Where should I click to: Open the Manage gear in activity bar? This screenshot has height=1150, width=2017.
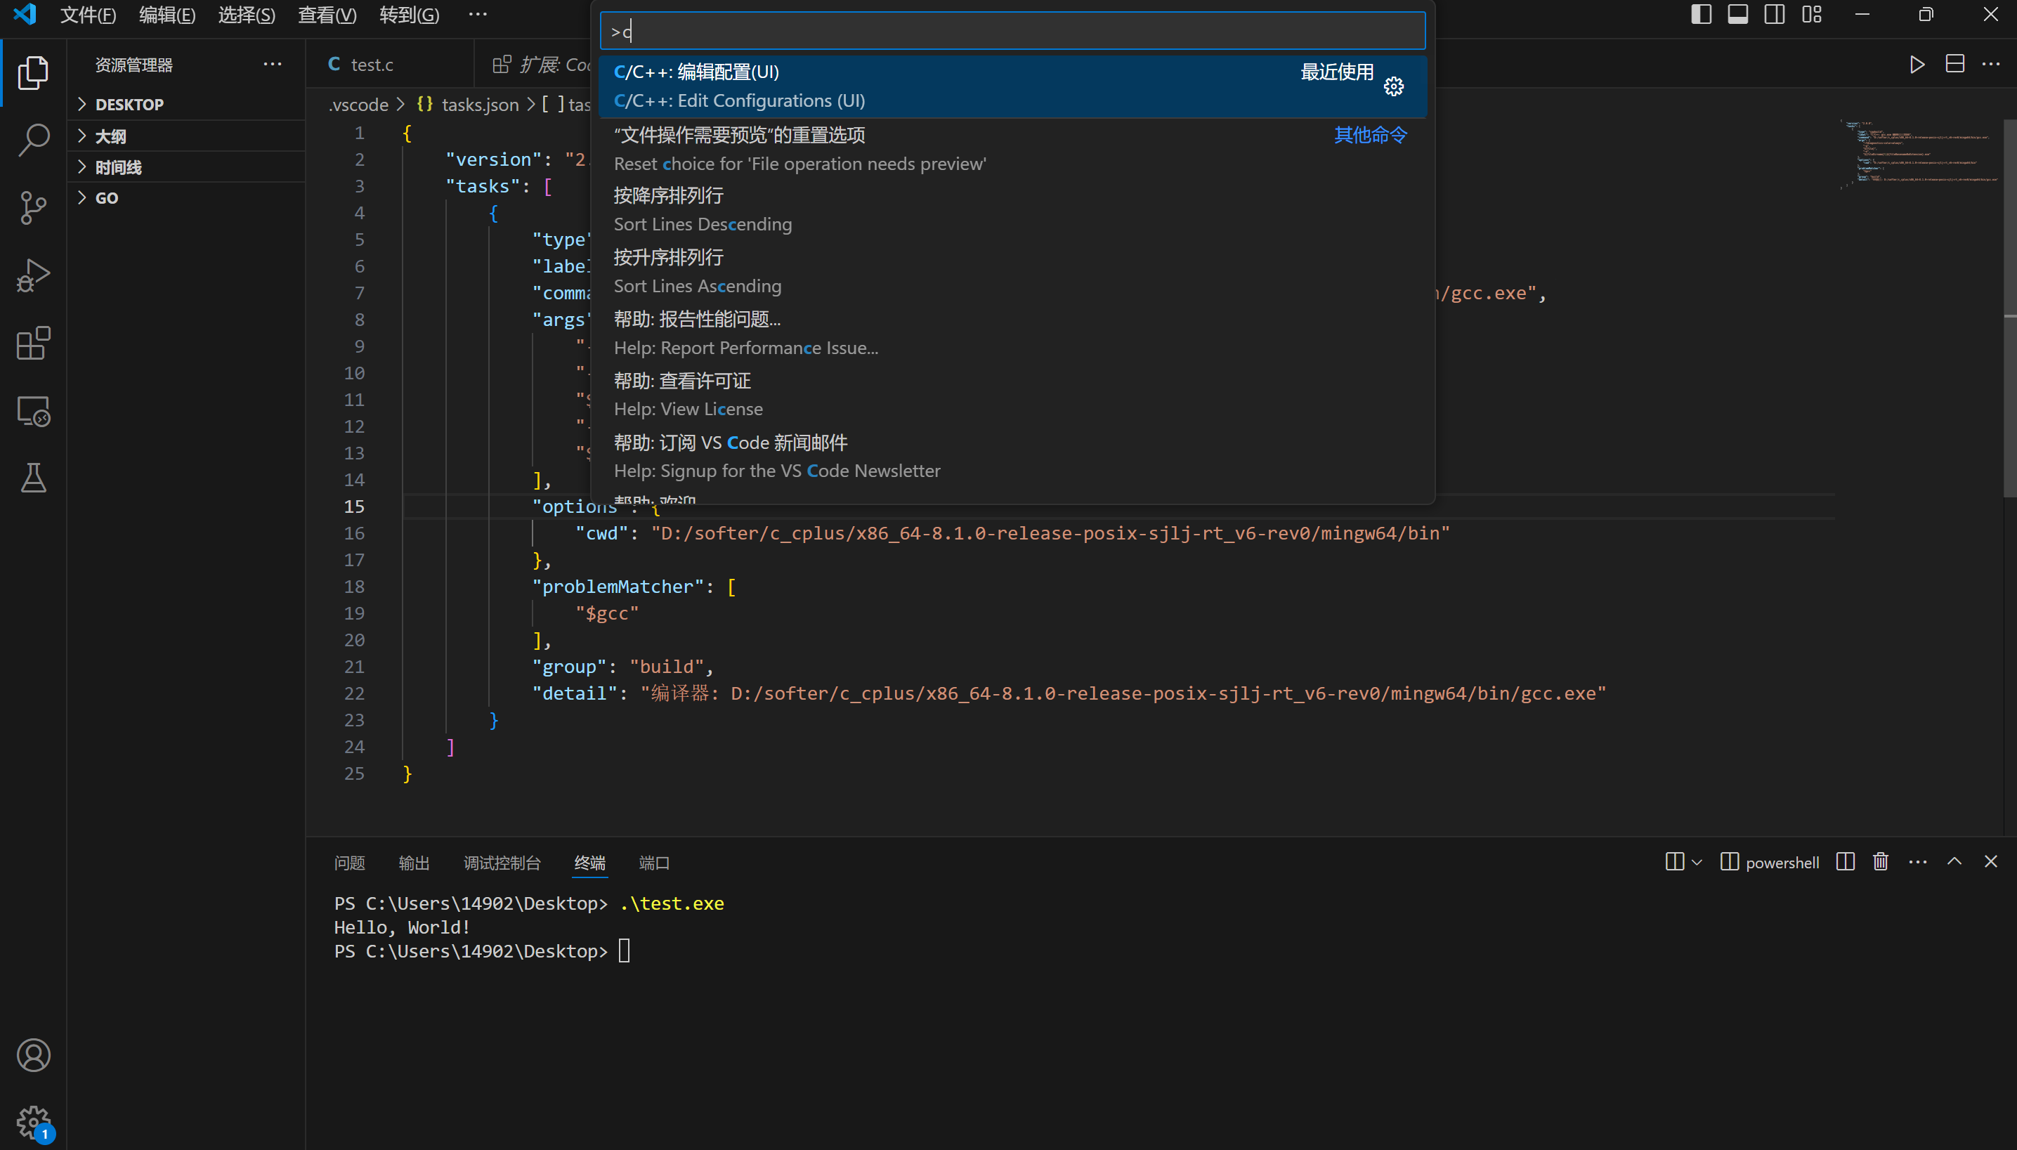click(33, 1123)
